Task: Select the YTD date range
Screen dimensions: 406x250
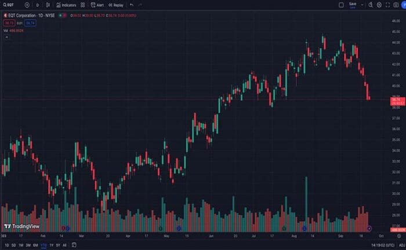Action: [43, 245]
